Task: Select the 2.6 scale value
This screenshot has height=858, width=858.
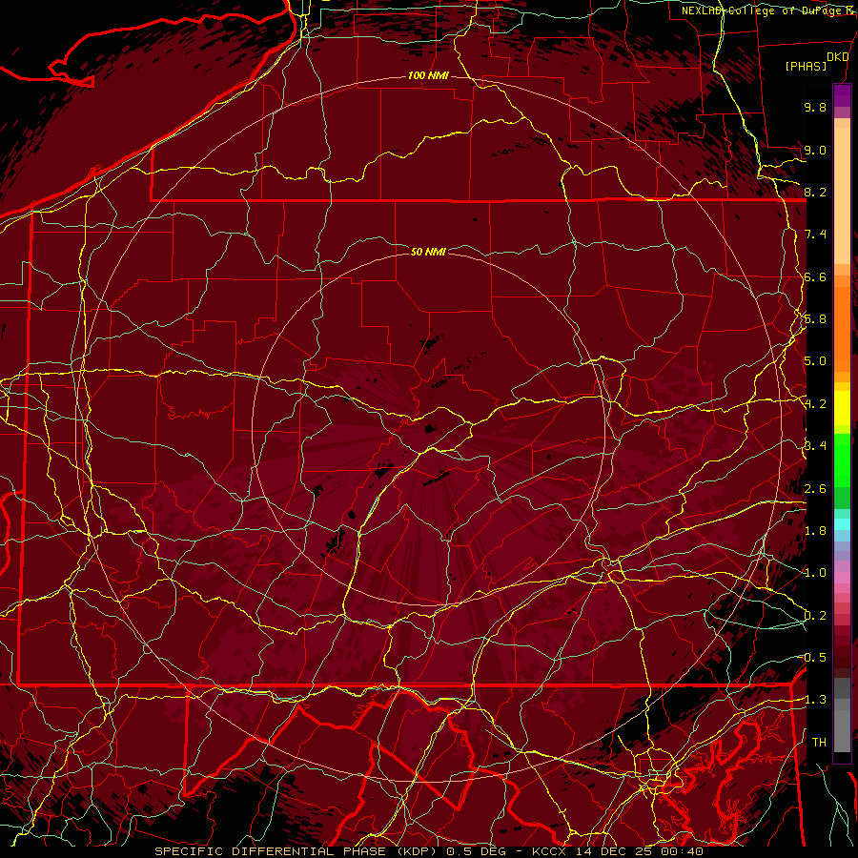Action: click(815, 489)
